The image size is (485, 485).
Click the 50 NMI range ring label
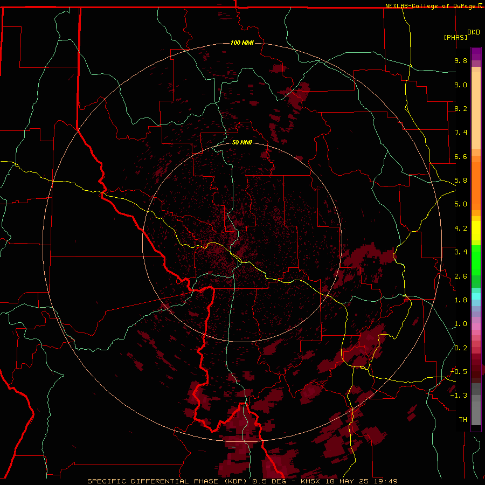point(242,142)
